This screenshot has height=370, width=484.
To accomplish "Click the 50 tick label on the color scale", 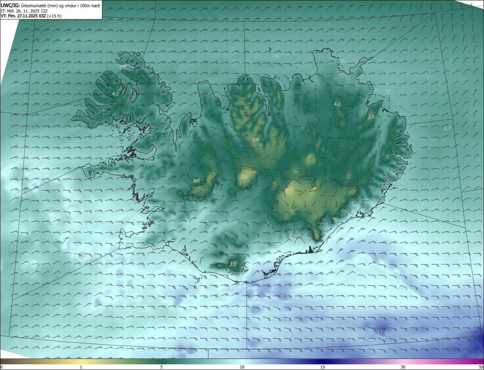I will pos(481,367).
